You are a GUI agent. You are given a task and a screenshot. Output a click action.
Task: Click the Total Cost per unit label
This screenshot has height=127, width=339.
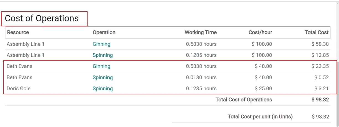click(x=260, y=117)
